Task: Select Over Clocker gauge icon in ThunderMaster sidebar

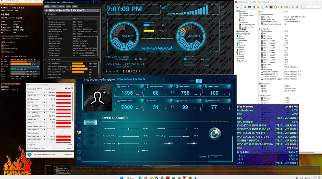Action: tap(90, 122)
